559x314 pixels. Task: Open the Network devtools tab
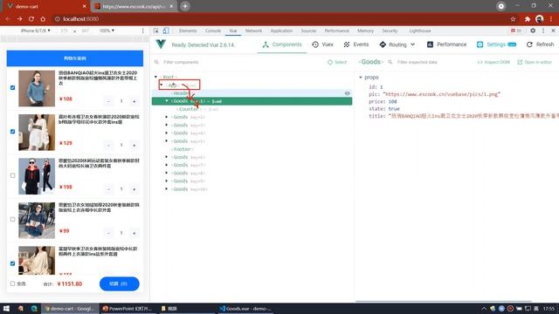tap(253, 31)
